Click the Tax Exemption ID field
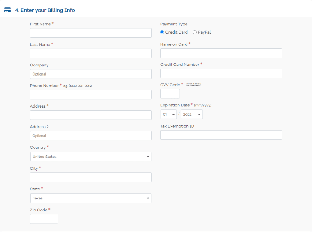Viewport: 312px width, 233px height. 221,135
